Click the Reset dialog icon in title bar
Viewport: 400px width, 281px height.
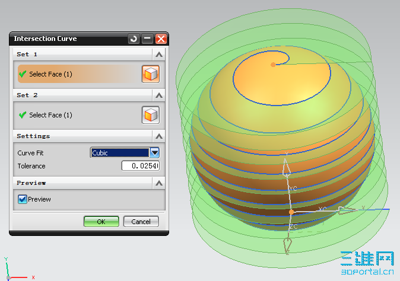pyautogui.click(x=134, y=39)
